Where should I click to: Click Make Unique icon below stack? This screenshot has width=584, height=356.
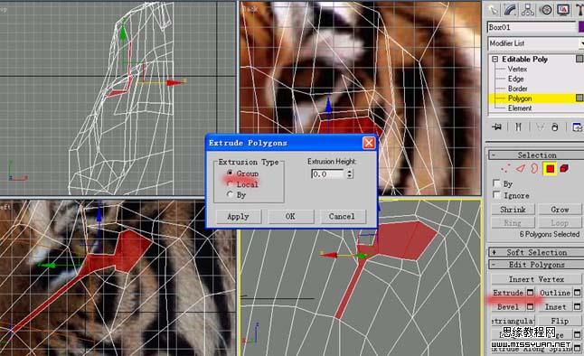coord(540,127)
